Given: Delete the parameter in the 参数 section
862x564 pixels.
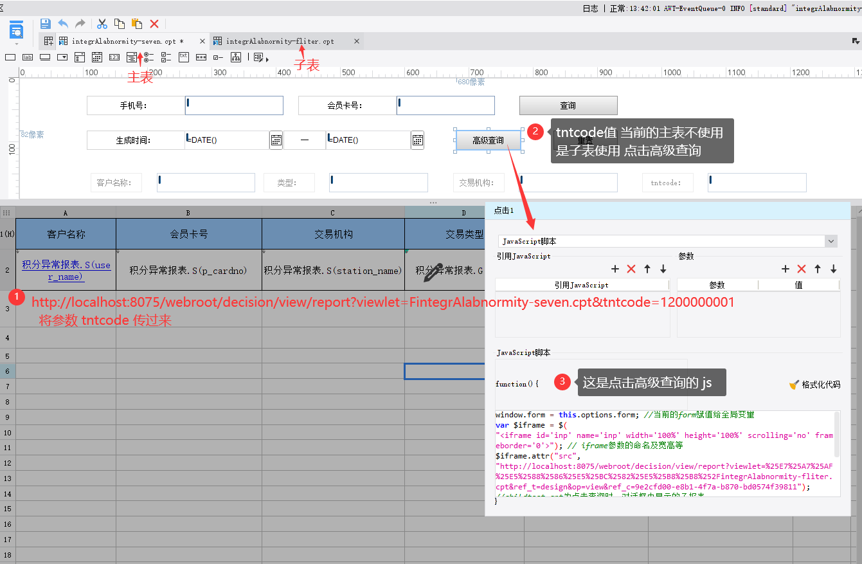Looking at the screenshot, I should click(802, 269).
